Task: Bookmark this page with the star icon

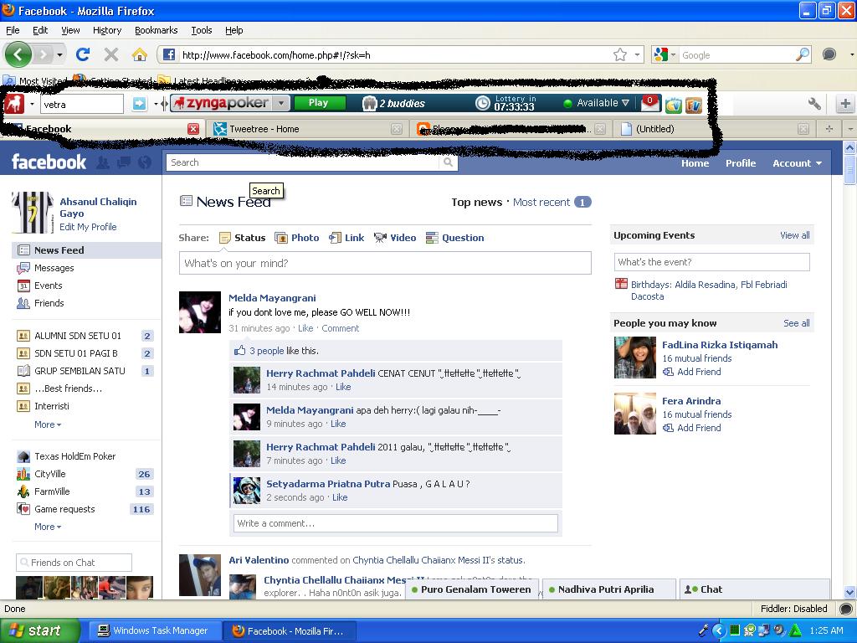Action: (x=620, y=54)
